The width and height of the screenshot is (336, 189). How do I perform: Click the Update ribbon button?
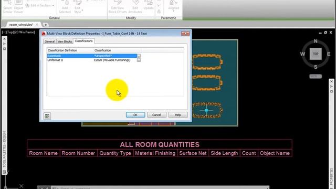148,5
